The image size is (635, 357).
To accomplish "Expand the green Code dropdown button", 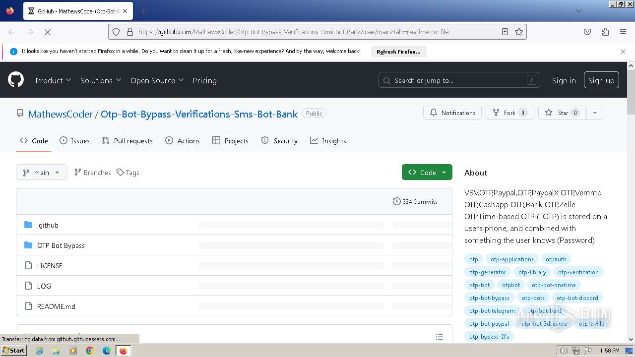I will pos(427,172).
